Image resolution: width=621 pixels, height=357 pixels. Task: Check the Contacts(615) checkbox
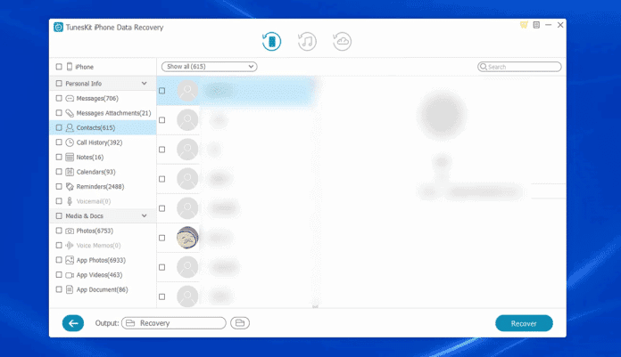(x=59, y=127)
